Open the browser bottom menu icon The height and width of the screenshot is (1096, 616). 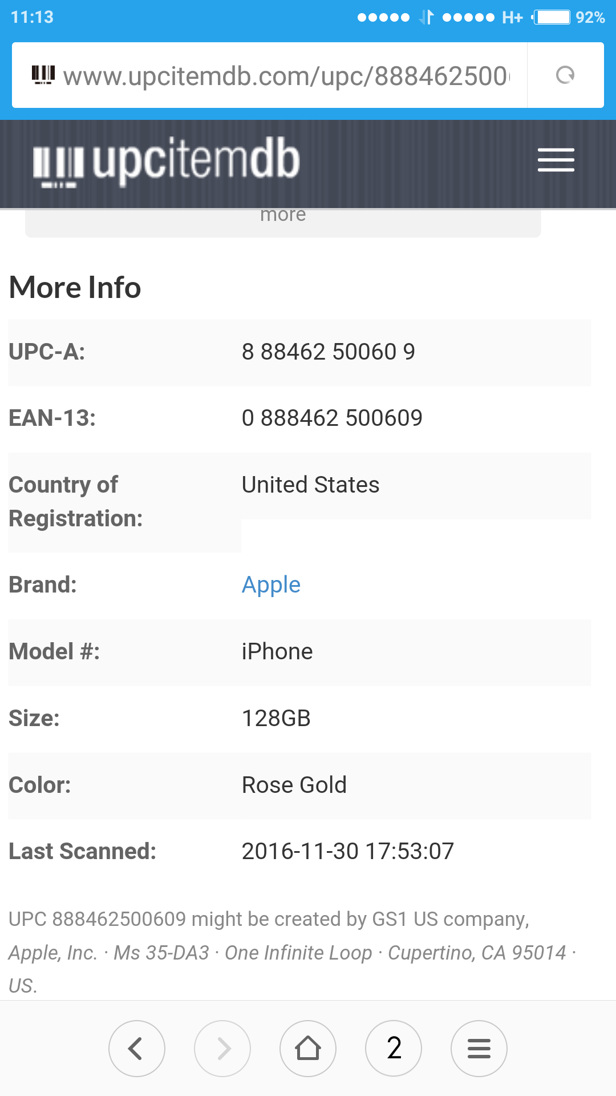click(x=479, y=1048)
